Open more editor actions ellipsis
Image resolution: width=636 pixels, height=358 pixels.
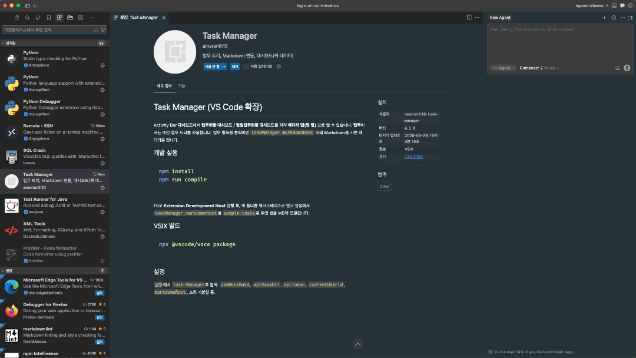(477, 18)
